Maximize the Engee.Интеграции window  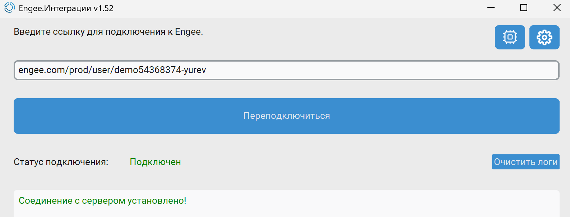point(524,8)
